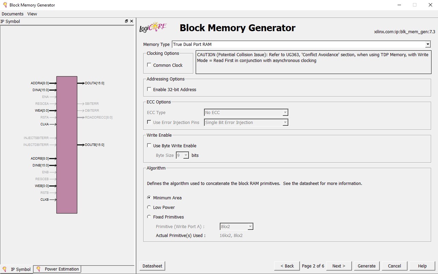The image size is (438, 274).
Task: Click the CLKB port label
Action: pyautogui.click(x=45, y=200)
